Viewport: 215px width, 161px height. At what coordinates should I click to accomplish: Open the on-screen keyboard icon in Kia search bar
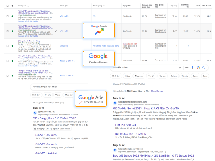(187, 68)
